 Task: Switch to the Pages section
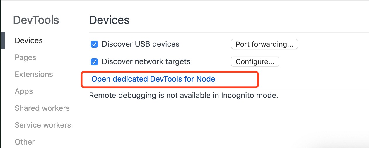[x=25, y=57]
